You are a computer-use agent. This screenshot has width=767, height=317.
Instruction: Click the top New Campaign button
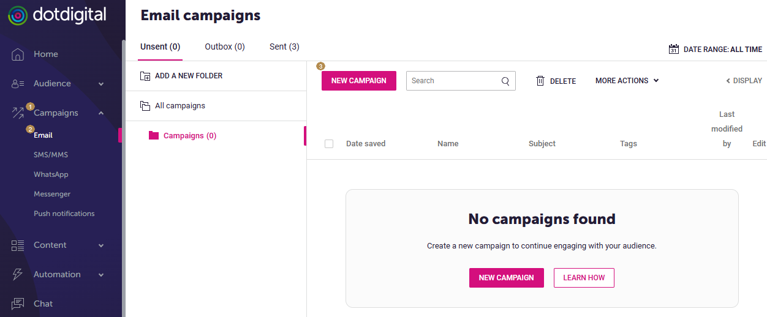pos(358,81)
